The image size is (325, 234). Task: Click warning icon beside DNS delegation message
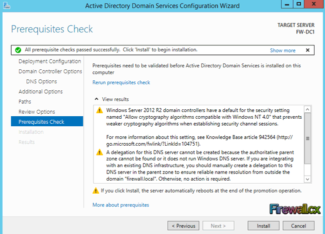click(99, 153)
